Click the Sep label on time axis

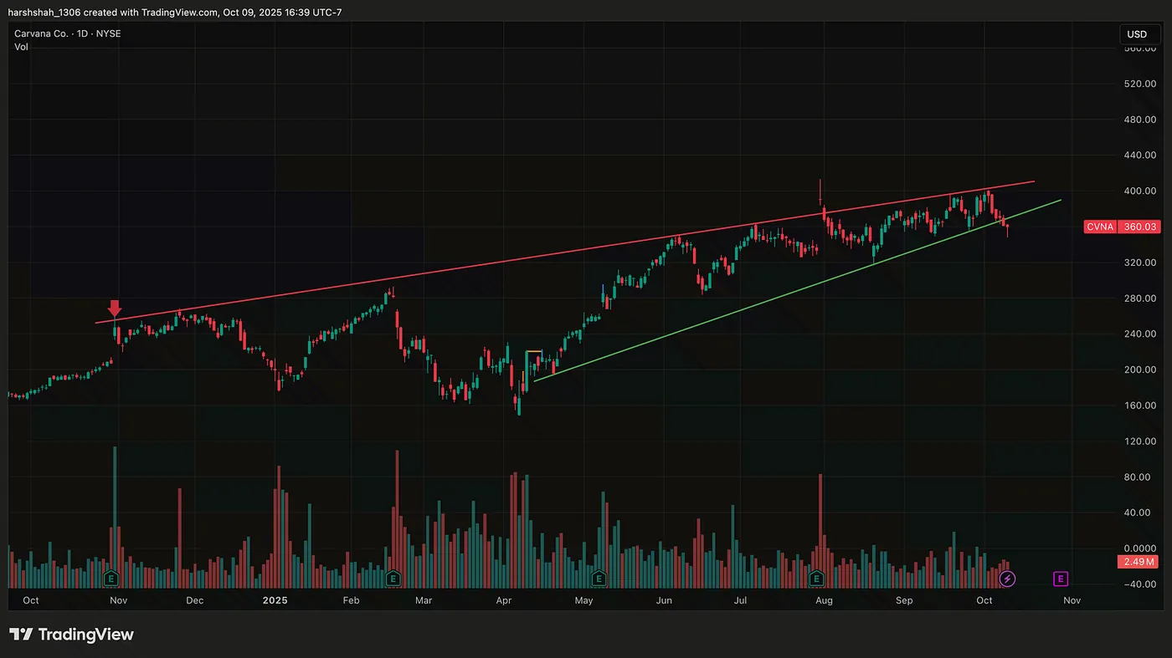tap(903, 600)
